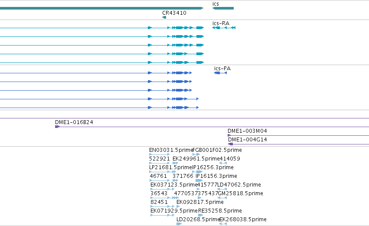Select the block glyph under LD20268.5prime
The width and height of the screenshot is (369, 226).
pos(179,224)
